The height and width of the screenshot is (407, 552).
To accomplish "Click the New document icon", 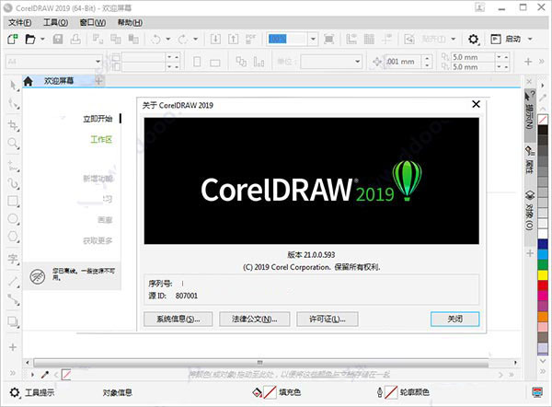I will tap(13, 39).
